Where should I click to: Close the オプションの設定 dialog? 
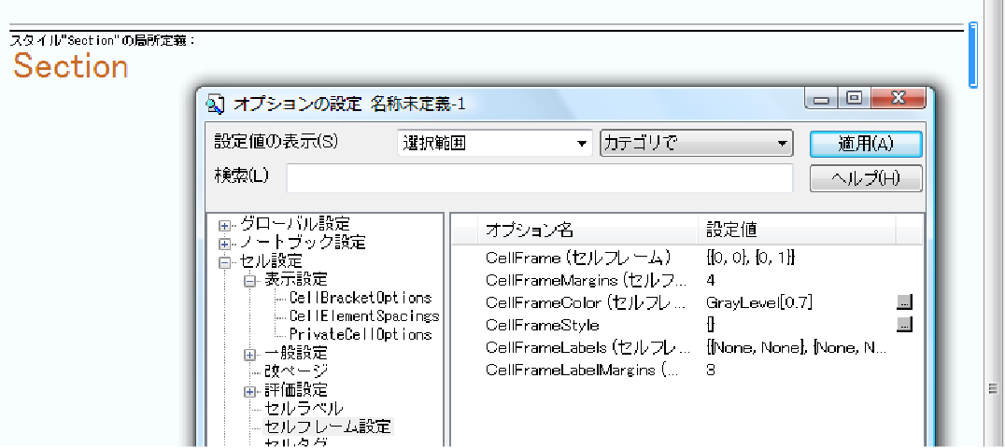click(898, 99)
